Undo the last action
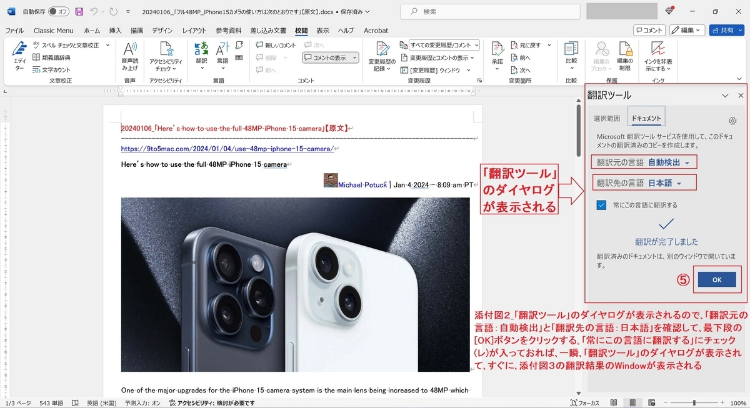Viewport: 750px width, 408px height. tap(93, 12)
